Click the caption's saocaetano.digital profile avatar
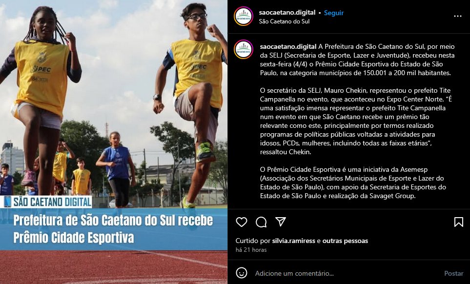This screenshot has height=284, width=470. [x=244, y=49]
